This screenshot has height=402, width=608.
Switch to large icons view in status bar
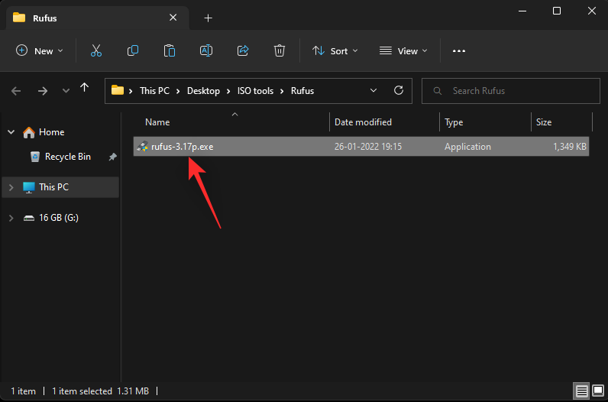(598, 391)
